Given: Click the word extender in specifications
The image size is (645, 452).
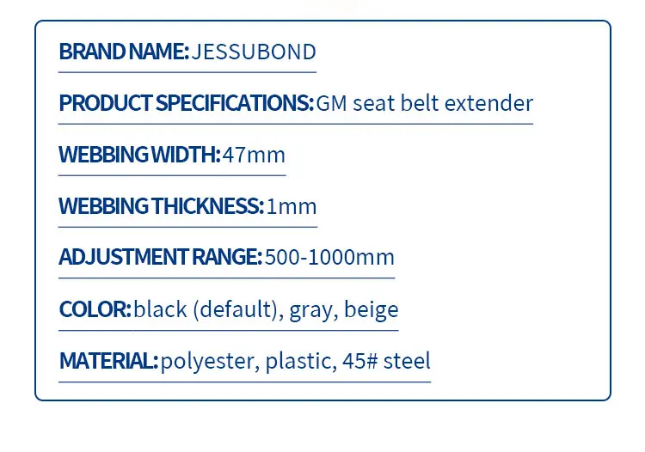Looking at the screenshot, I should click(x=488, y=103).
